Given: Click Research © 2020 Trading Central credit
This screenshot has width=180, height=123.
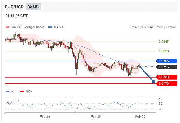Looking at the screenshot, I should pos(153,27).
